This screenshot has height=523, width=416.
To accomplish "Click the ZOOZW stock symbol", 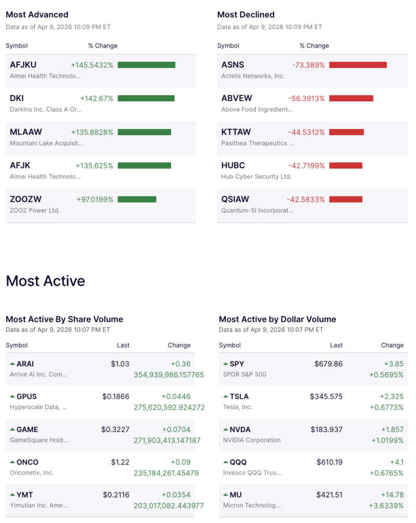I will [24, 199].
